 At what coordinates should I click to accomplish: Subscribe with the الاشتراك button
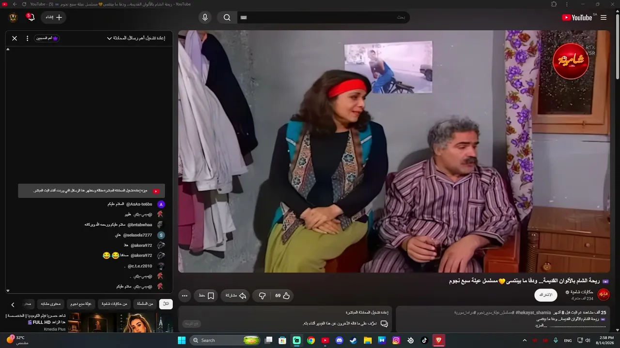point(546,295)
